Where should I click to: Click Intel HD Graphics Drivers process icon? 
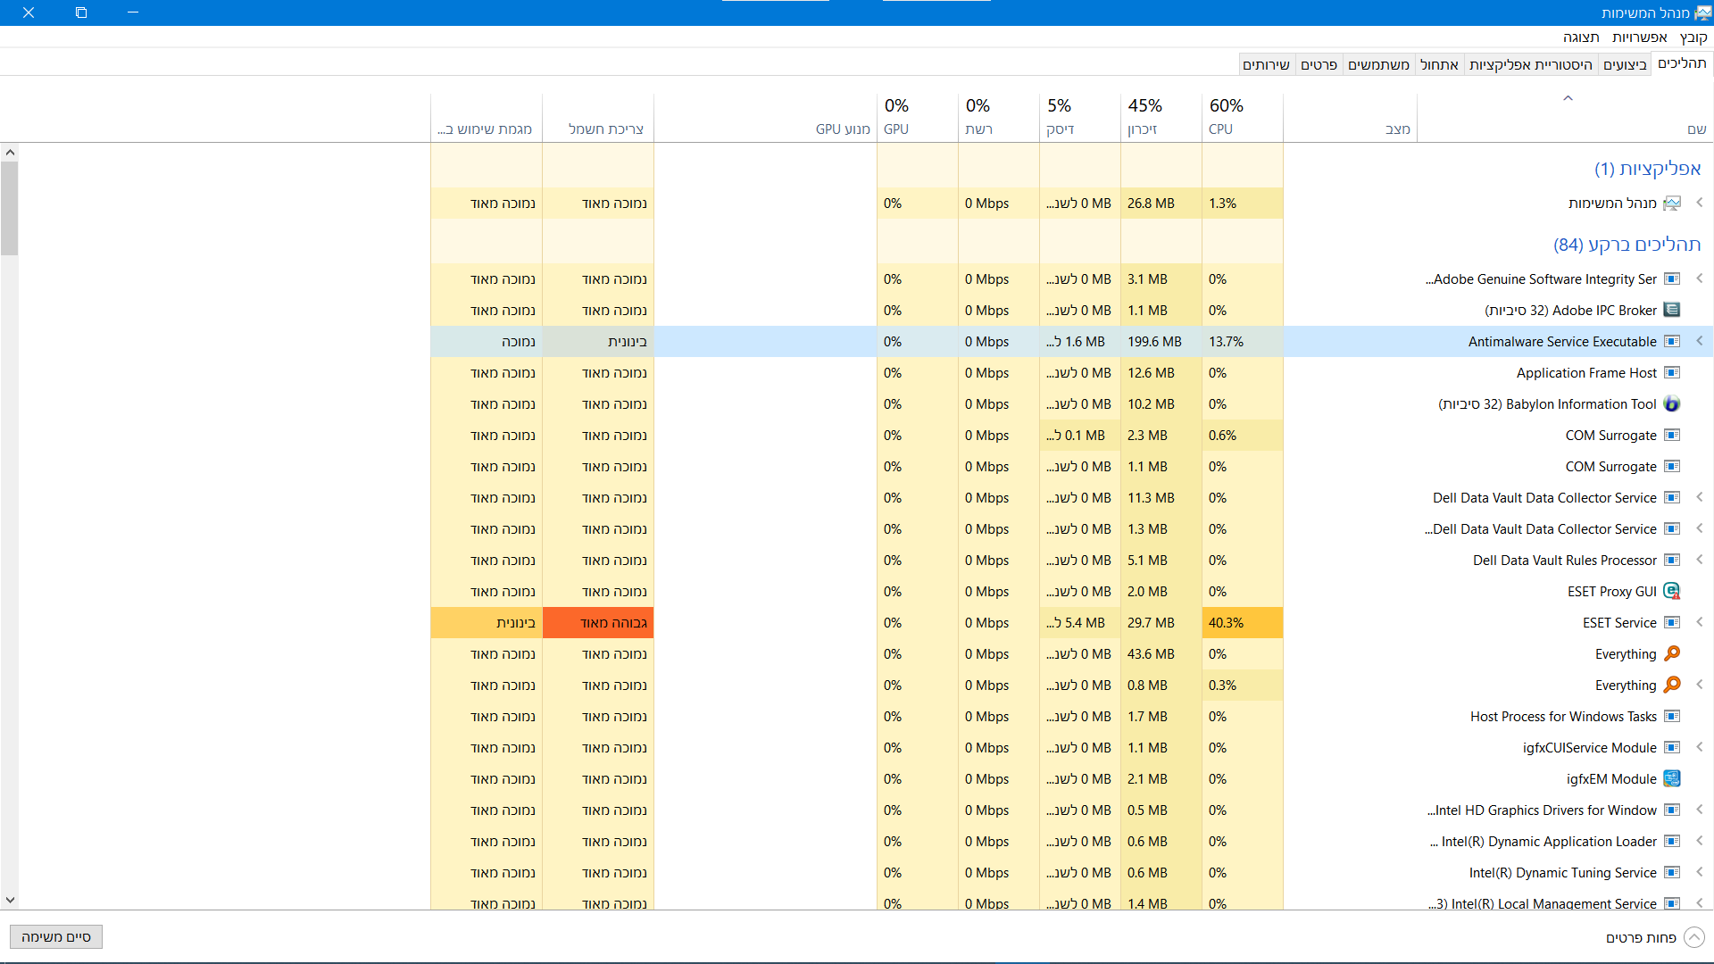[1672, 810]
